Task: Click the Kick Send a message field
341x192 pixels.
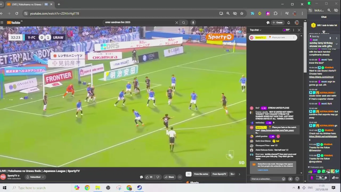Action: (x=319, y=178)
